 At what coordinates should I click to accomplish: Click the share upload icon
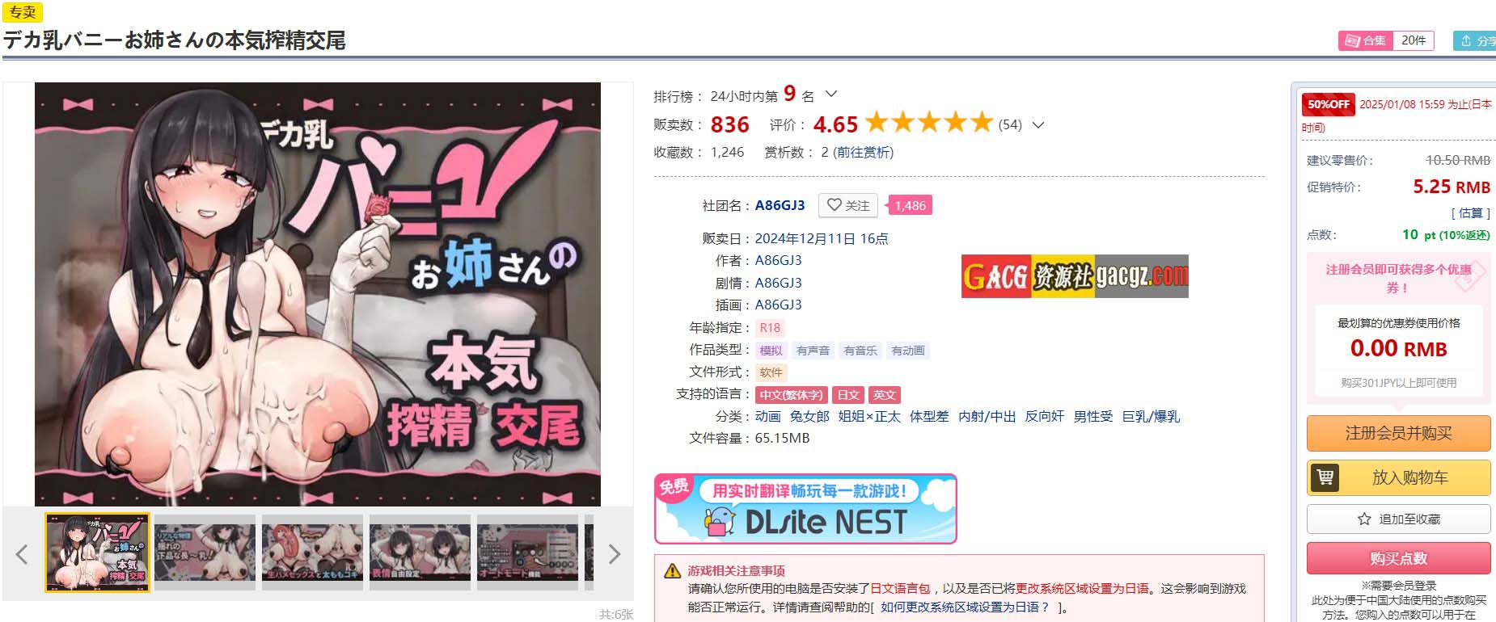point(1466,40)
